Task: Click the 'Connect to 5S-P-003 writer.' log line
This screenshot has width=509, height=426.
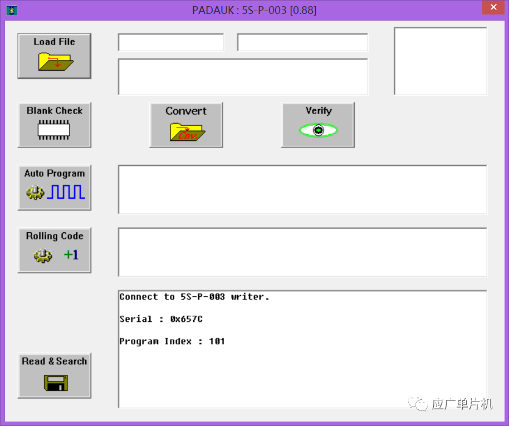Action: 194,297
